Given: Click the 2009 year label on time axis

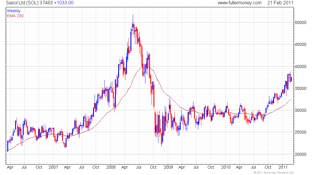Looking at the screenshot, I should [168, 167].
